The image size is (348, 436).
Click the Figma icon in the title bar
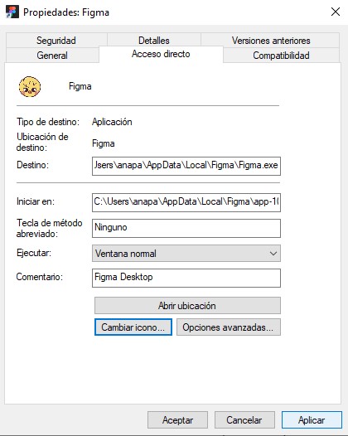12,12
